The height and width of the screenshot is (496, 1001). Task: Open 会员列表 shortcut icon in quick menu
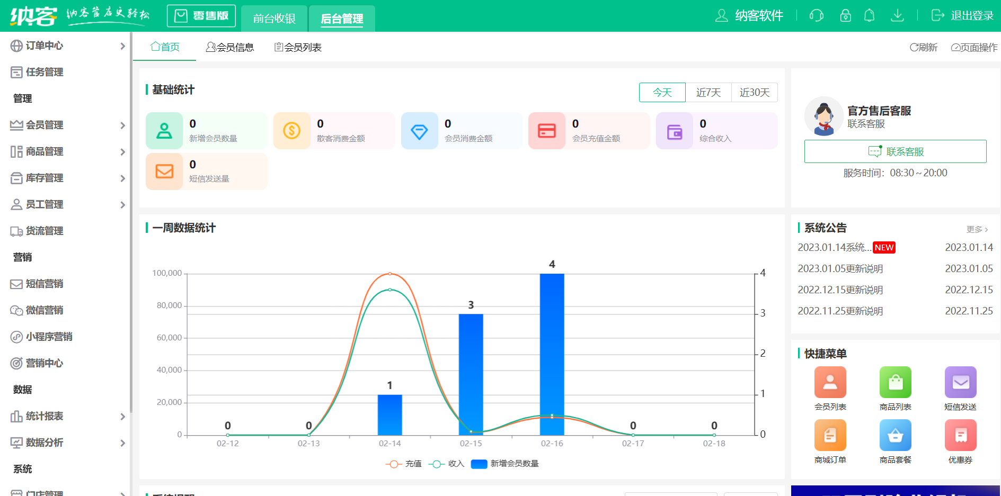[x=830, y=382]
